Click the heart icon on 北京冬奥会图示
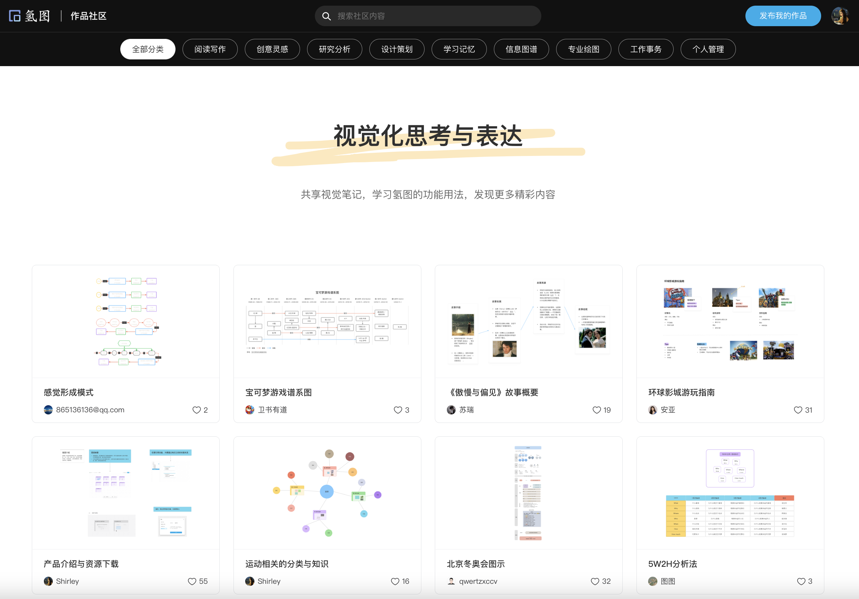Viewport: 859px width, 599px height. point(594,581)
